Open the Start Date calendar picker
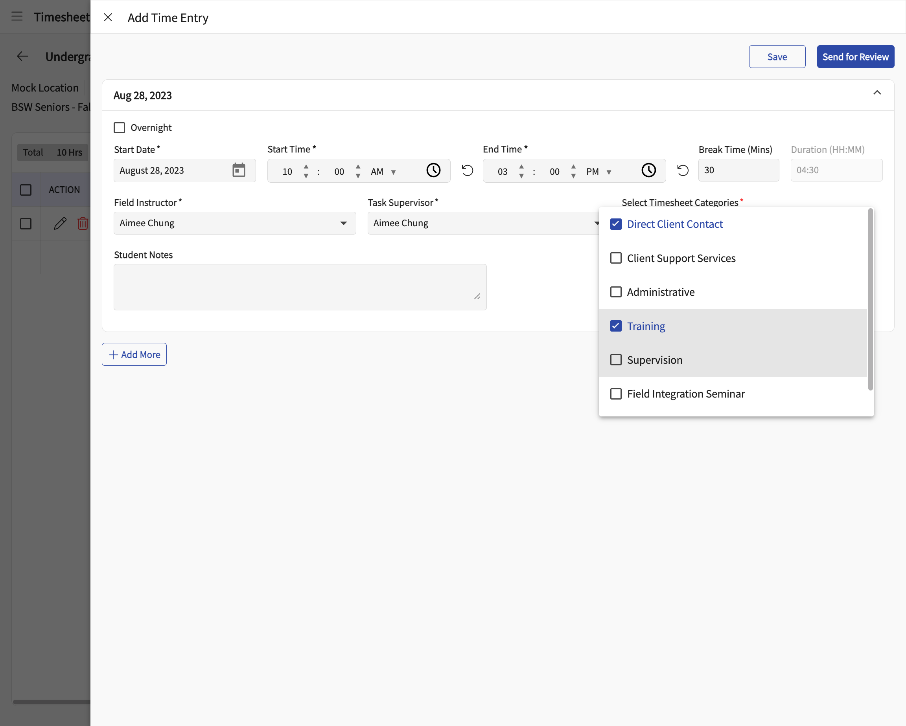This screenshot has width=906, height=726. [239, 170]
